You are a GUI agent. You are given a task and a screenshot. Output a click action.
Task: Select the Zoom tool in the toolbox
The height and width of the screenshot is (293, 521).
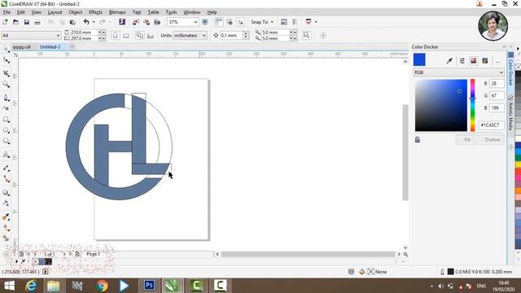click(6, 85)
